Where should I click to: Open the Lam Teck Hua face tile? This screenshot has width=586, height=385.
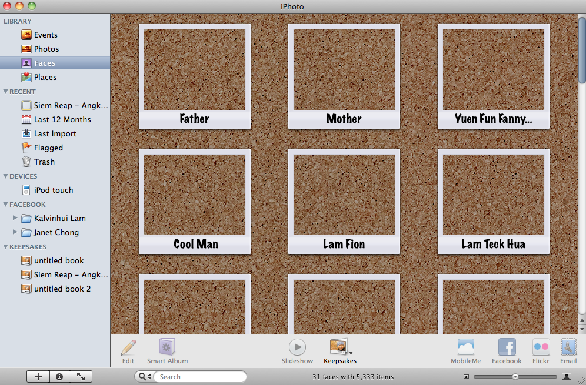[x=494, y=201]
